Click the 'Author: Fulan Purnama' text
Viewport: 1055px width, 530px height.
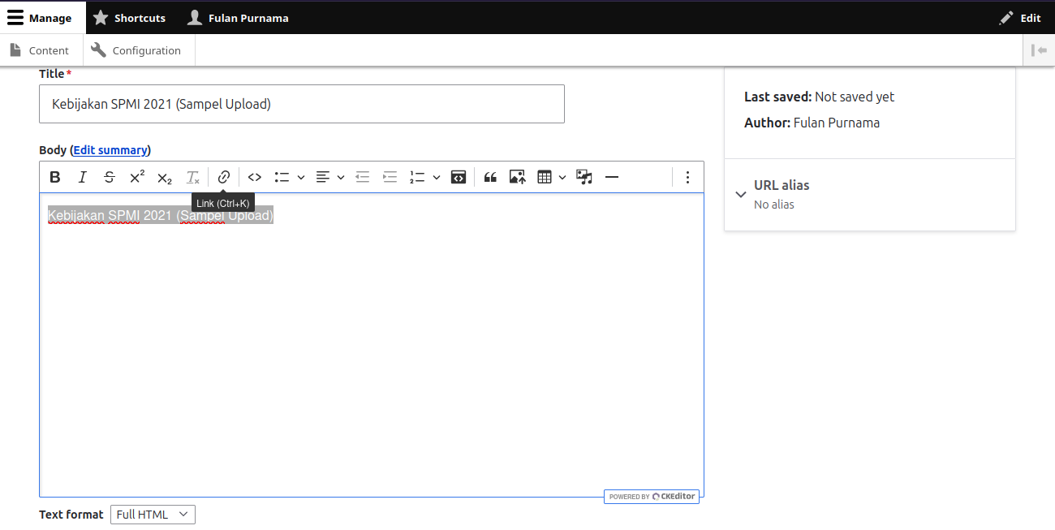[812, 123]
